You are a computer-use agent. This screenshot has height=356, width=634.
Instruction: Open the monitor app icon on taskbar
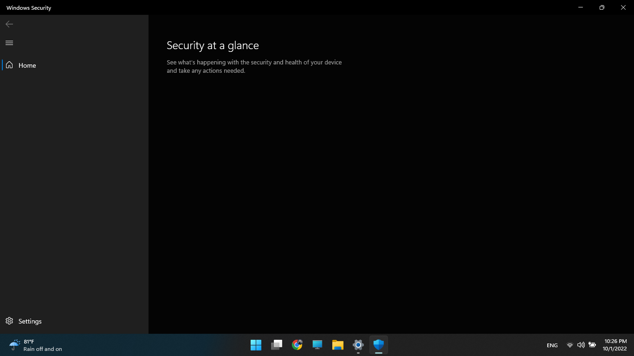[x=317, y=345]
